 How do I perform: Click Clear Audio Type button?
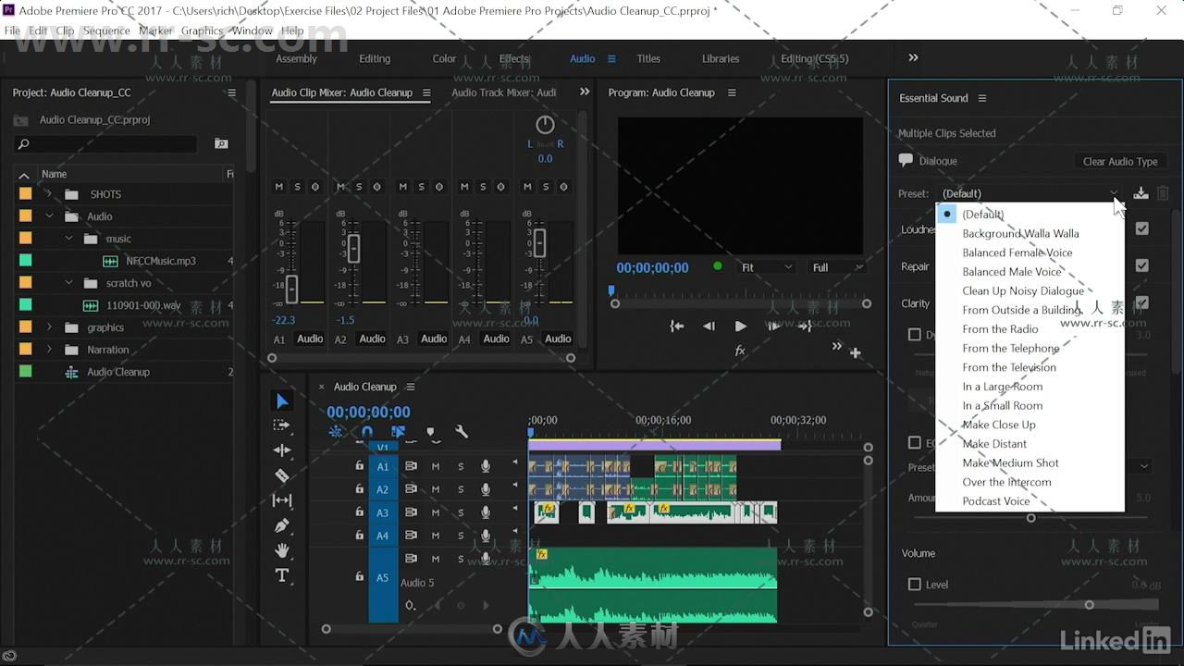pyautogui.click(x=1120, y=161)
